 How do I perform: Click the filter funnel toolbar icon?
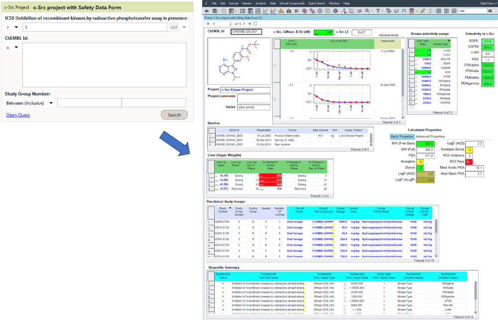pos(377,11)
